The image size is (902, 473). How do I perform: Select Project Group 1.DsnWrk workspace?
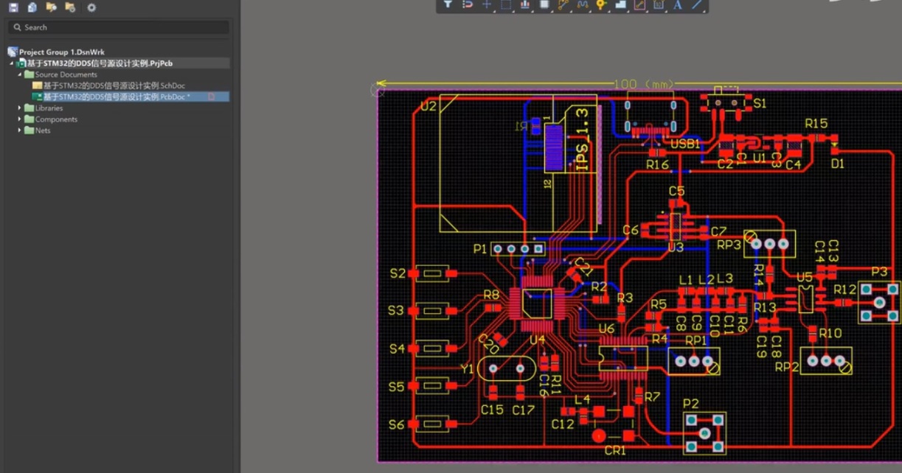(61, 52)
